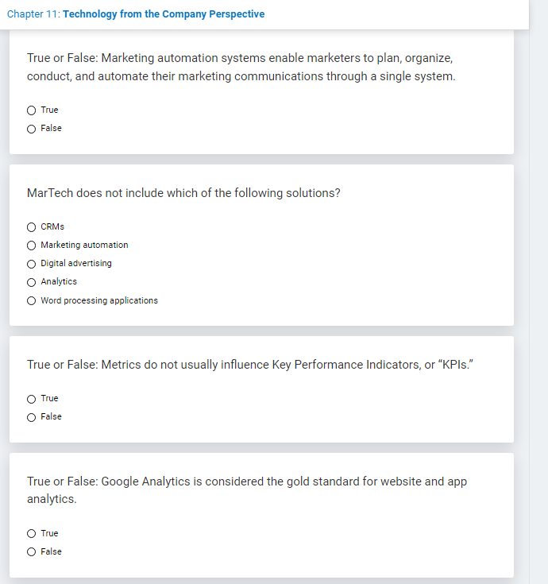
Task: Select False for the Google Analytics question
Action: [32, 552]
